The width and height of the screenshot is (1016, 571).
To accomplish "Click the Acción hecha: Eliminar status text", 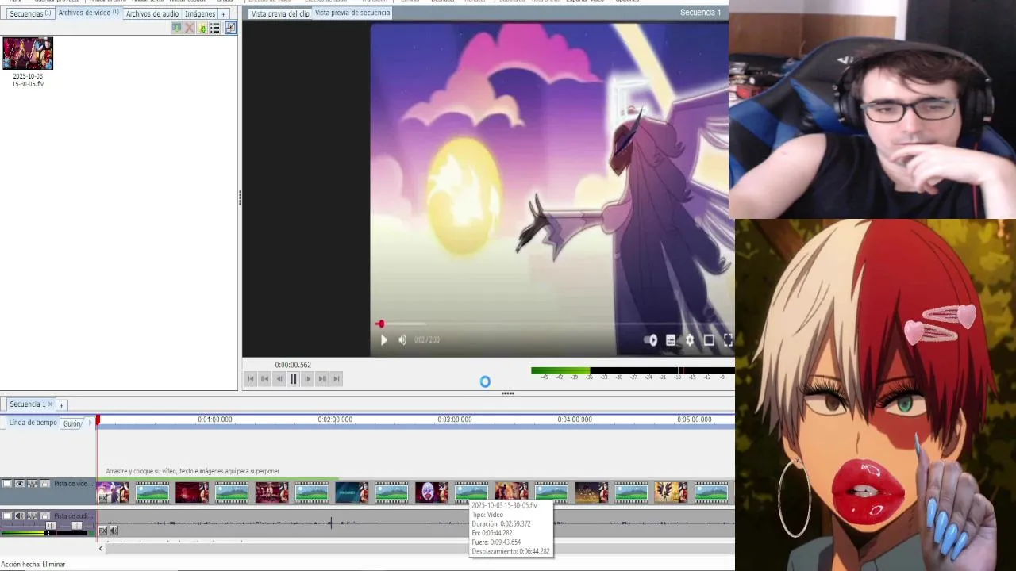I will tap(33, 565).
